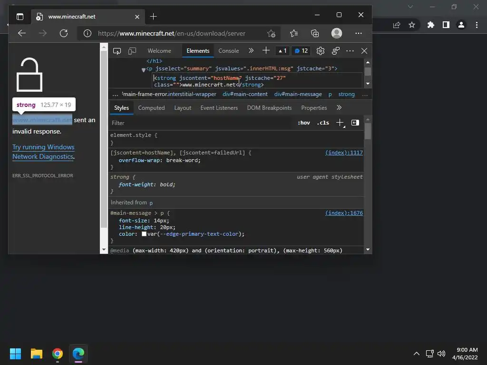The height and width of the screenshot is (365, 487).
Task: Switch to the Elements tab
Action: [198, 50]
